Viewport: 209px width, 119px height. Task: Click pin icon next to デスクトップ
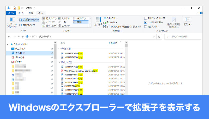[52, 49]
